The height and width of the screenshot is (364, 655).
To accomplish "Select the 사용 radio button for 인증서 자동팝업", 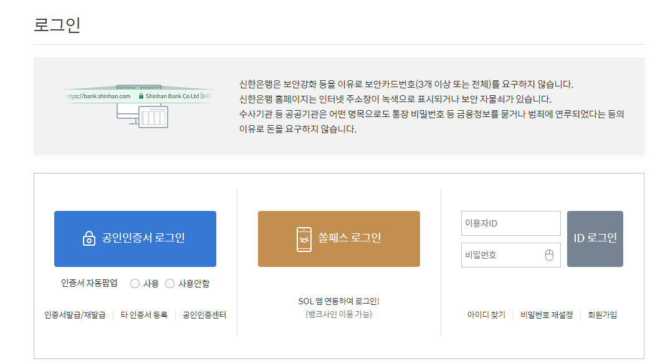I will pyautogui.click(x=135, y=284).
